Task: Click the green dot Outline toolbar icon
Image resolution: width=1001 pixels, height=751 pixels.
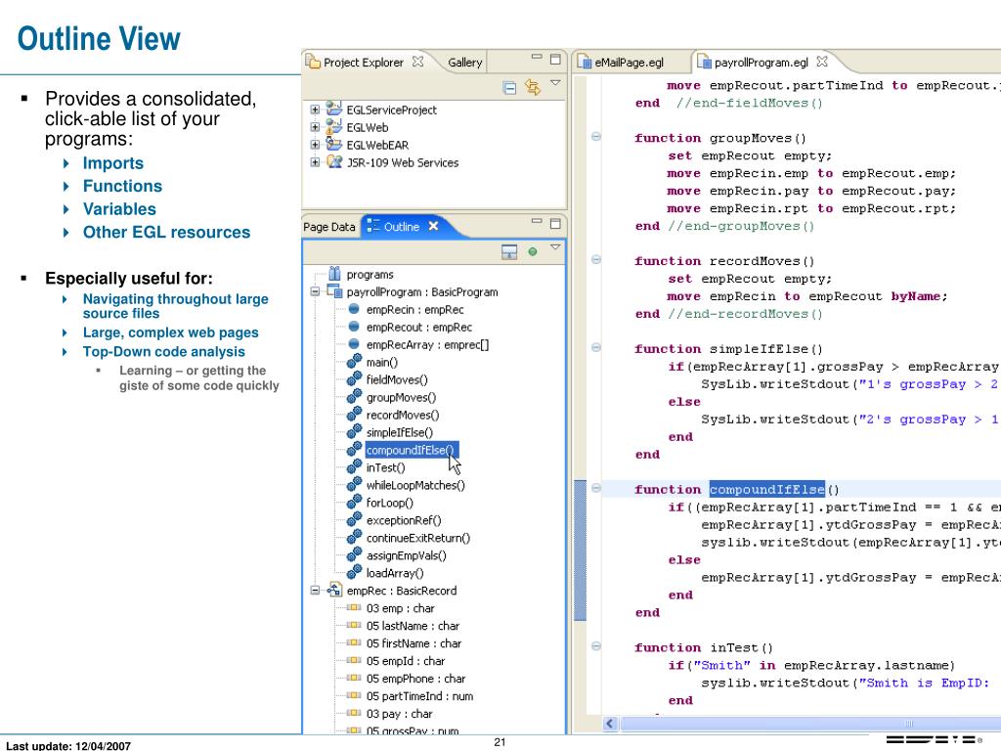Action: tap(533, 251)
